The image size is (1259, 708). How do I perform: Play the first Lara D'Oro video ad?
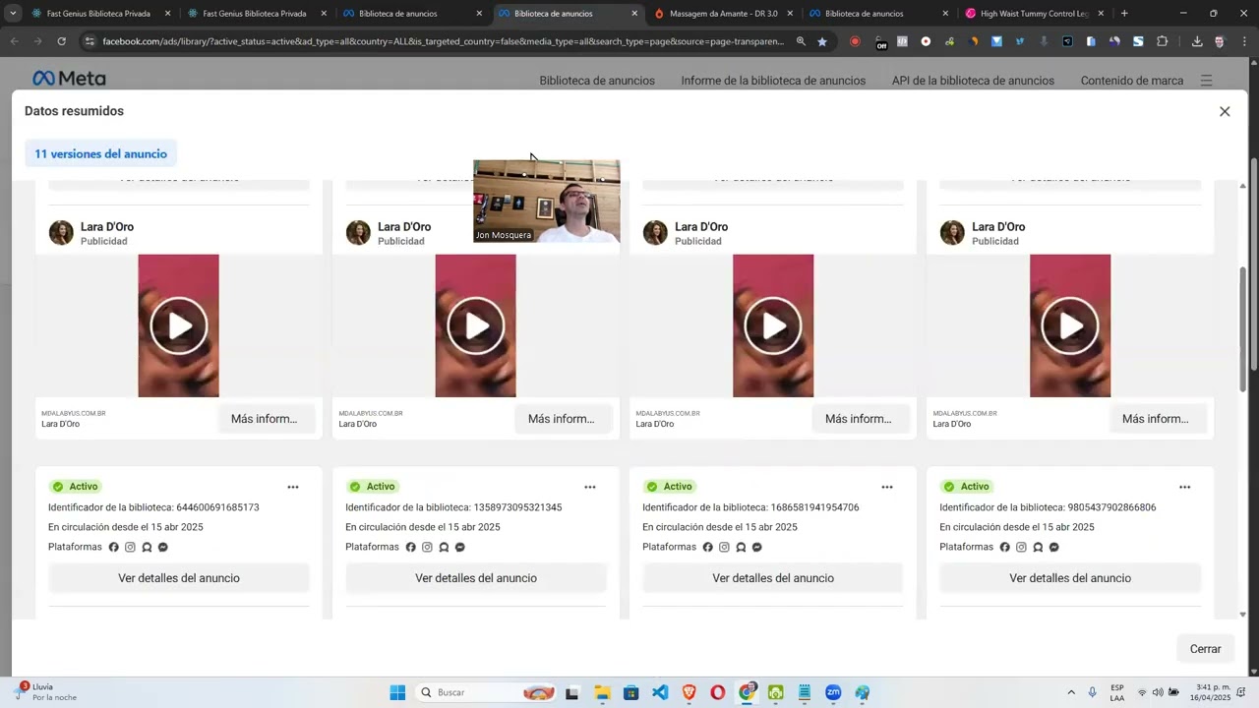tap(179, 325)
